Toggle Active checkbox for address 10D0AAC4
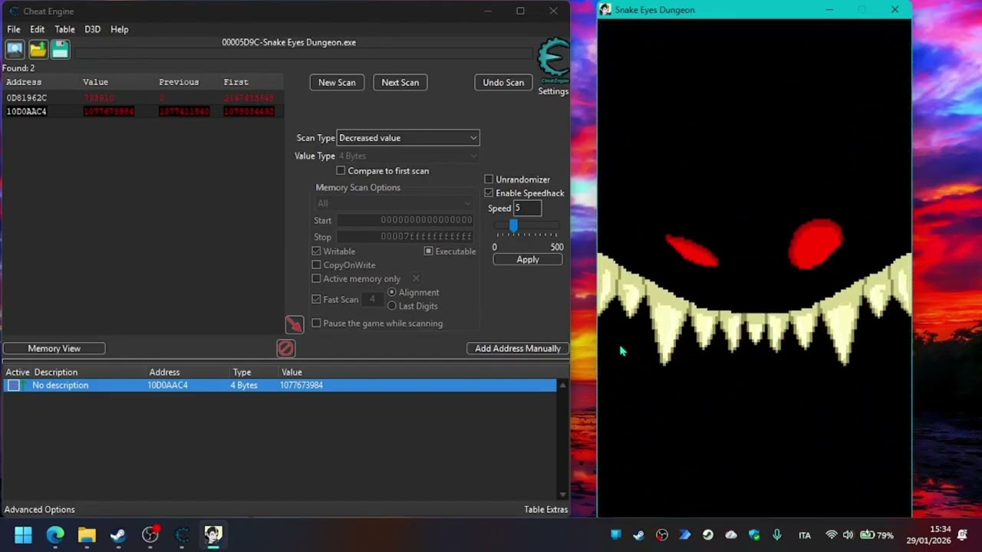The image size is (982, 552). [13, 386]
